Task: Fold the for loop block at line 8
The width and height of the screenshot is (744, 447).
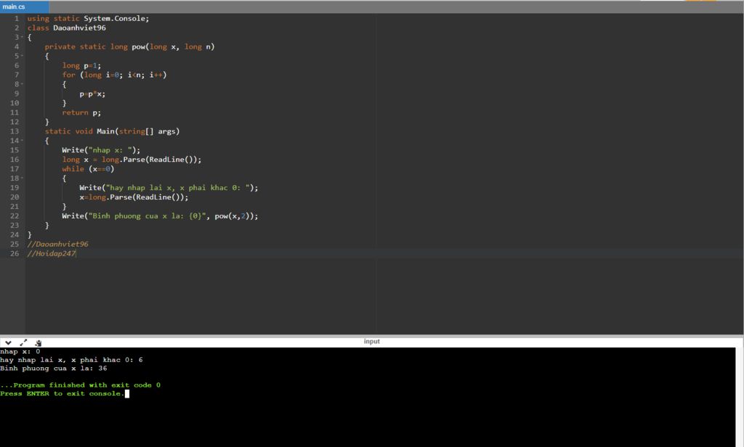Action: 22,84
